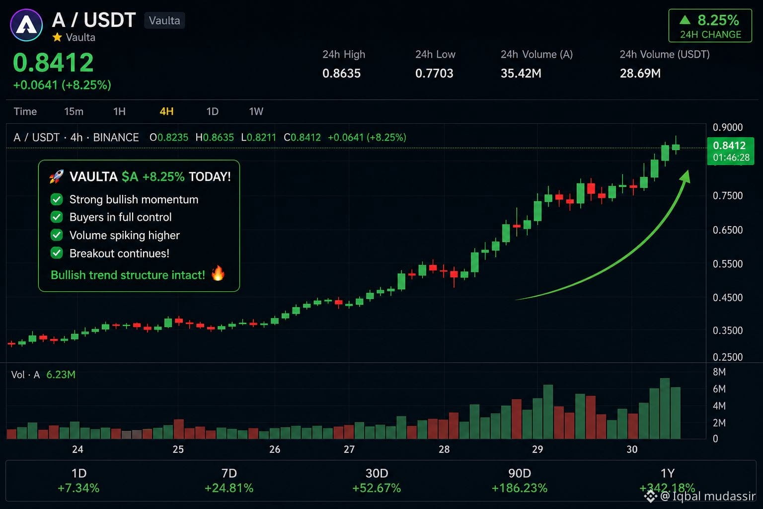The height and width of the screenshot is (509, 763).
Task: Click the 0.9000 price axis label
Action: pyautogui.click(x=728, y=127)
